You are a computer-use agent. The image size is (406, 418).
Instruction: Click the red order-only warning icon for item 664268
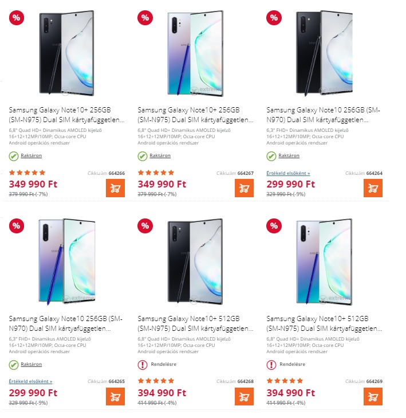point(142,365)
